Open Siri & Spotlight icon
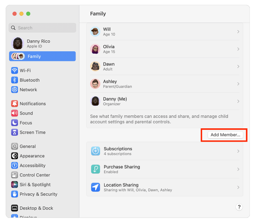This screenshot has width=255, height=223. 14,185
